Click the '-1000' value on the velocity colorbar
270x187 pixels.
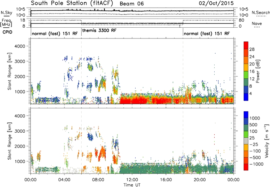pyautogui.click(x=256, y=164)
